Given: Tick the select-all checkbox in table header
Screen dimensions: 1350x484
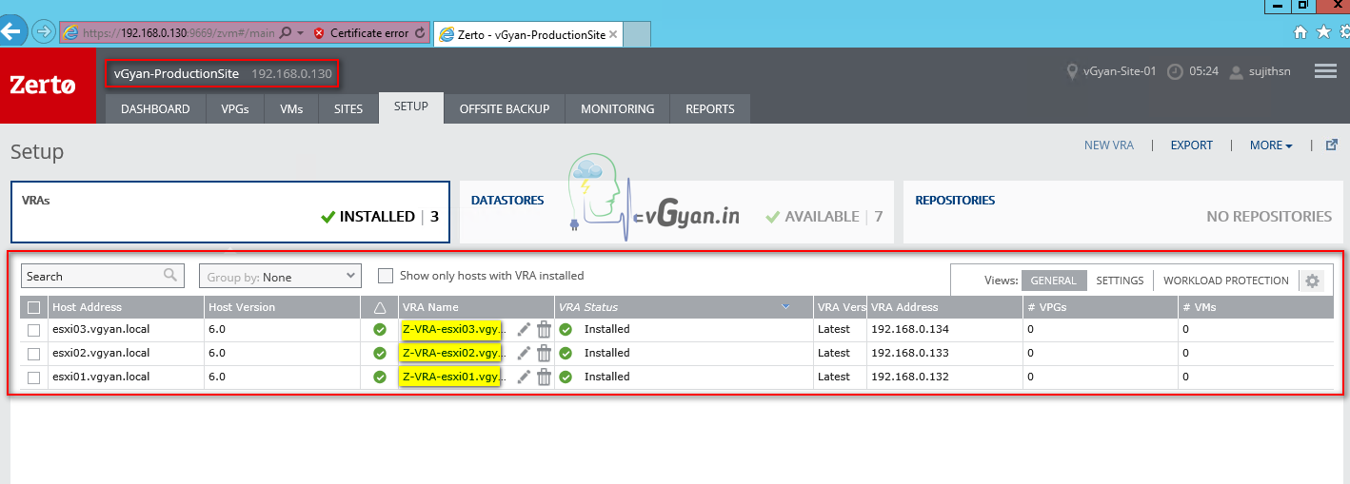Looking at the screenshot, I should point(34,307).
